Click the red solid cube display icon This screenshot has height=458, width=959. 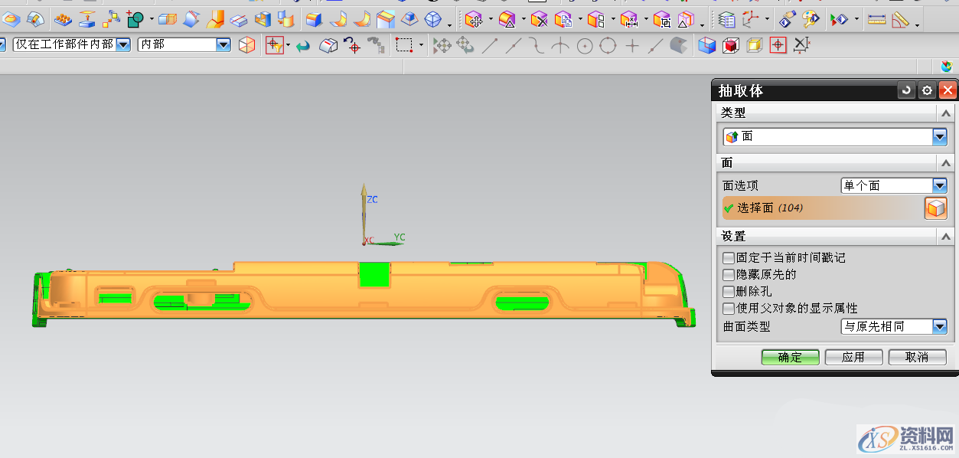point(731,46)
